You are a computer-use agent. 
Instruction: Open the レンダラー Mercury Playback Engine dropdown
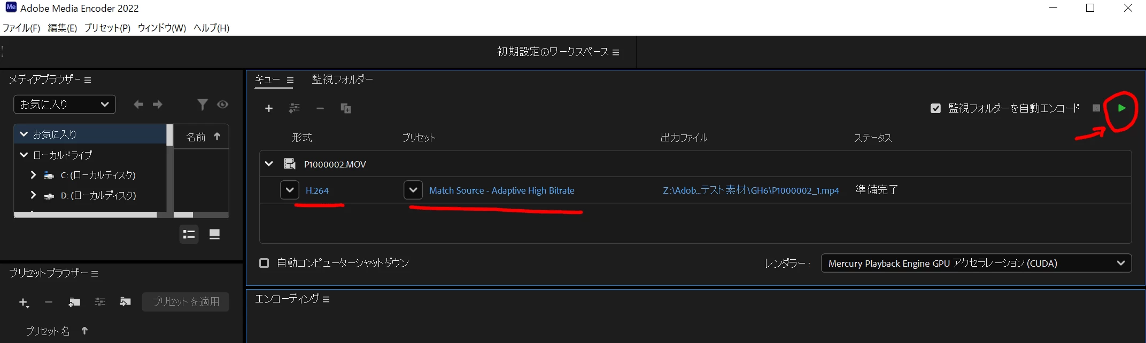pyautogui.click(x=976, y=263)
